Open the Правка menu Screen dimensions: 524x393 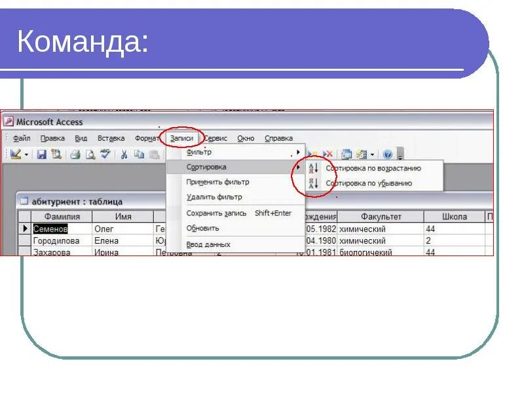pyautogui.click(x=52, y=138)
